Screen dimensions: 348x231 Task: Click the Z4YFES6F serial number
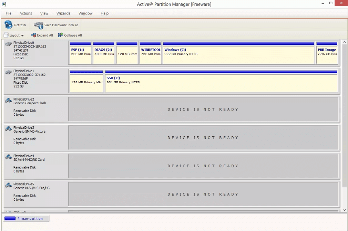tap(20, 79)
